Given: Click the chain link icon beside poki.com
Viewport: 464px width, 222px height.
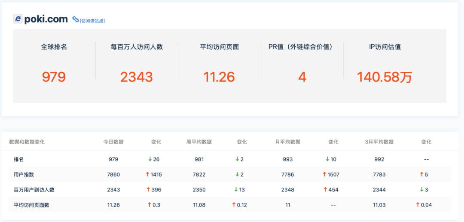Looking at the screenshot, I should point(76,19).
